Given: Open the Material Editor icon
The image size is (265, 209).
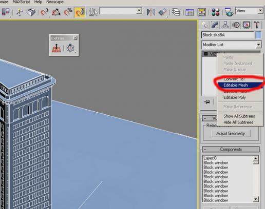Looking at the screenshot, I should click(216, 12).
